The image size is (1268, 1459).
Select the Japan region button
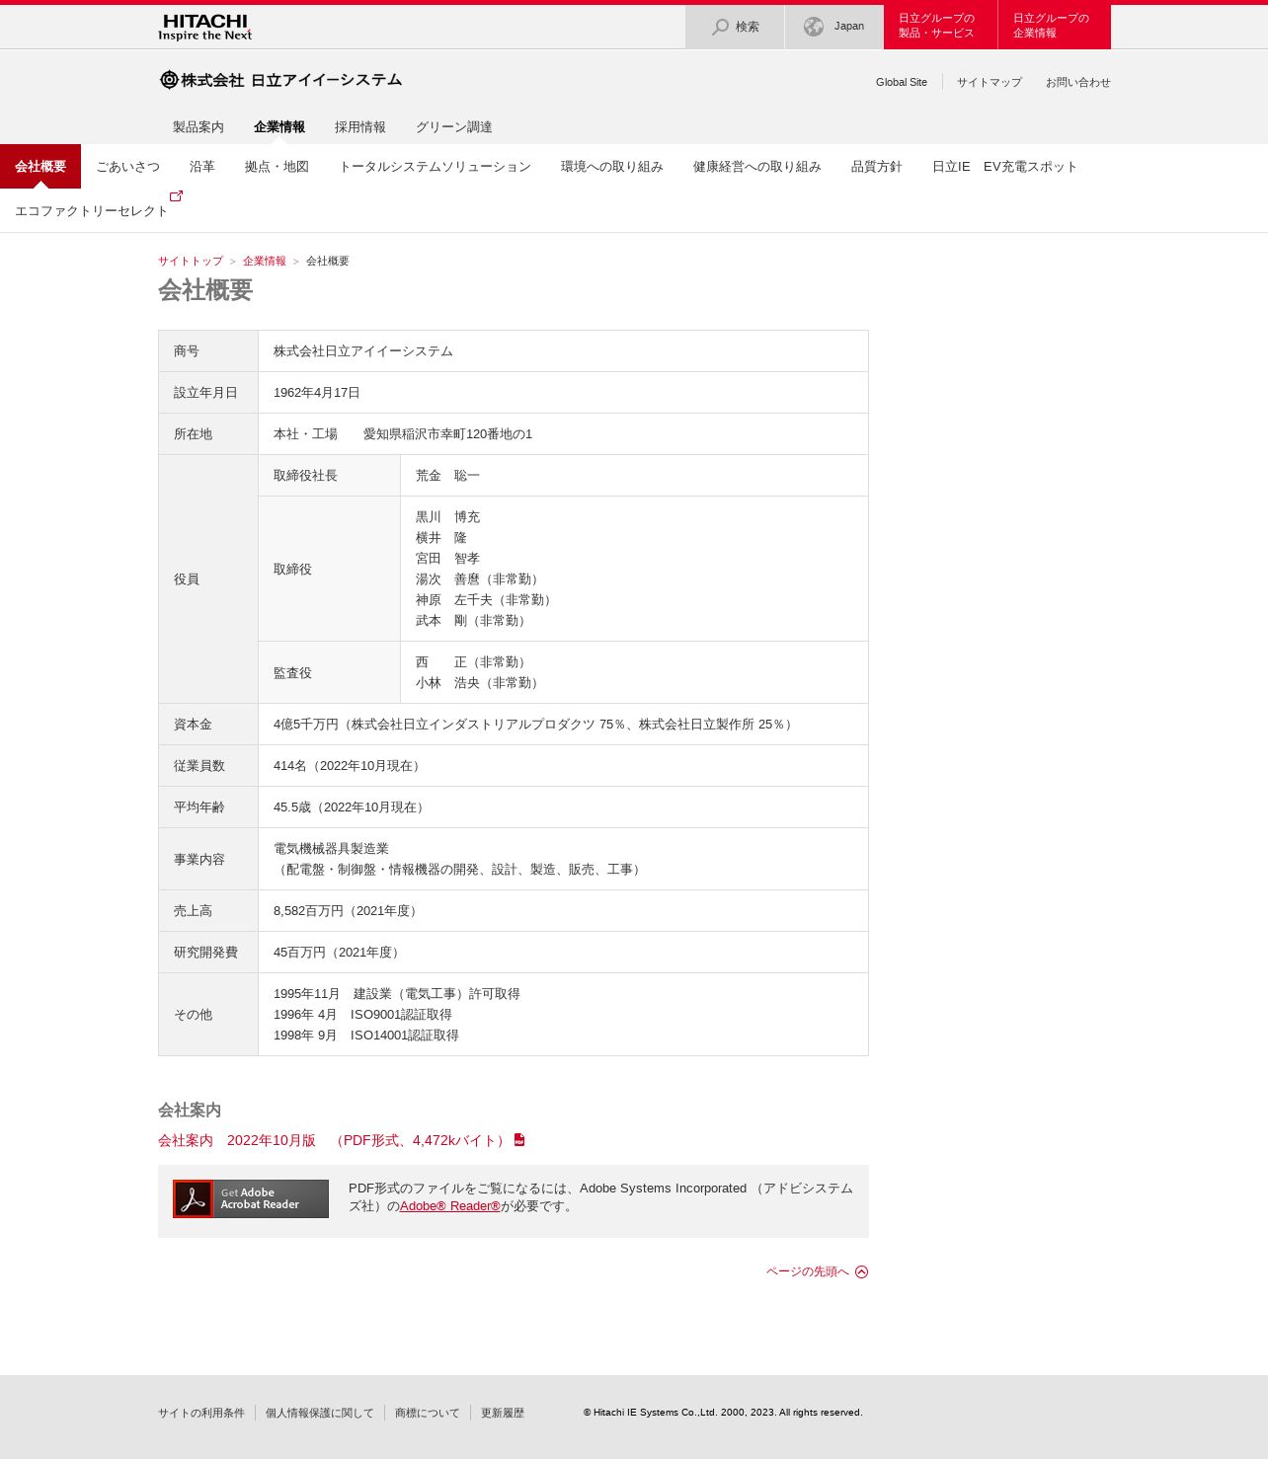coord(834,27)
